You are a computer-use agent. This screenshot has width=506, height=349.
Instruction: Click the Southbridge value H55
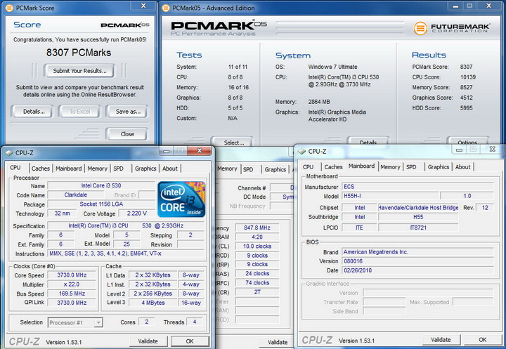tap(418, 217)
